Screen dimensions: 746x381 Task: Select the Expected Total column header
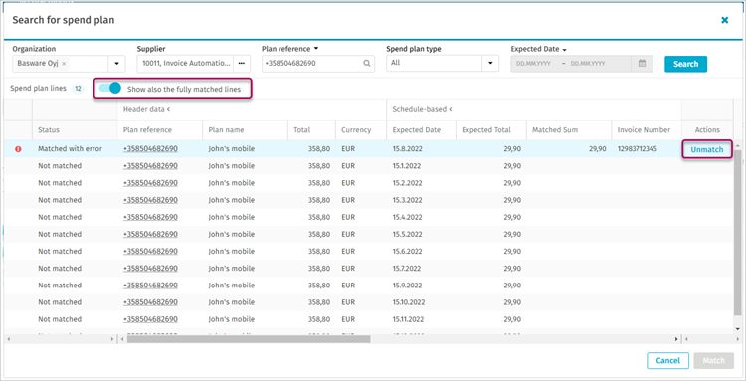[491, 130]
